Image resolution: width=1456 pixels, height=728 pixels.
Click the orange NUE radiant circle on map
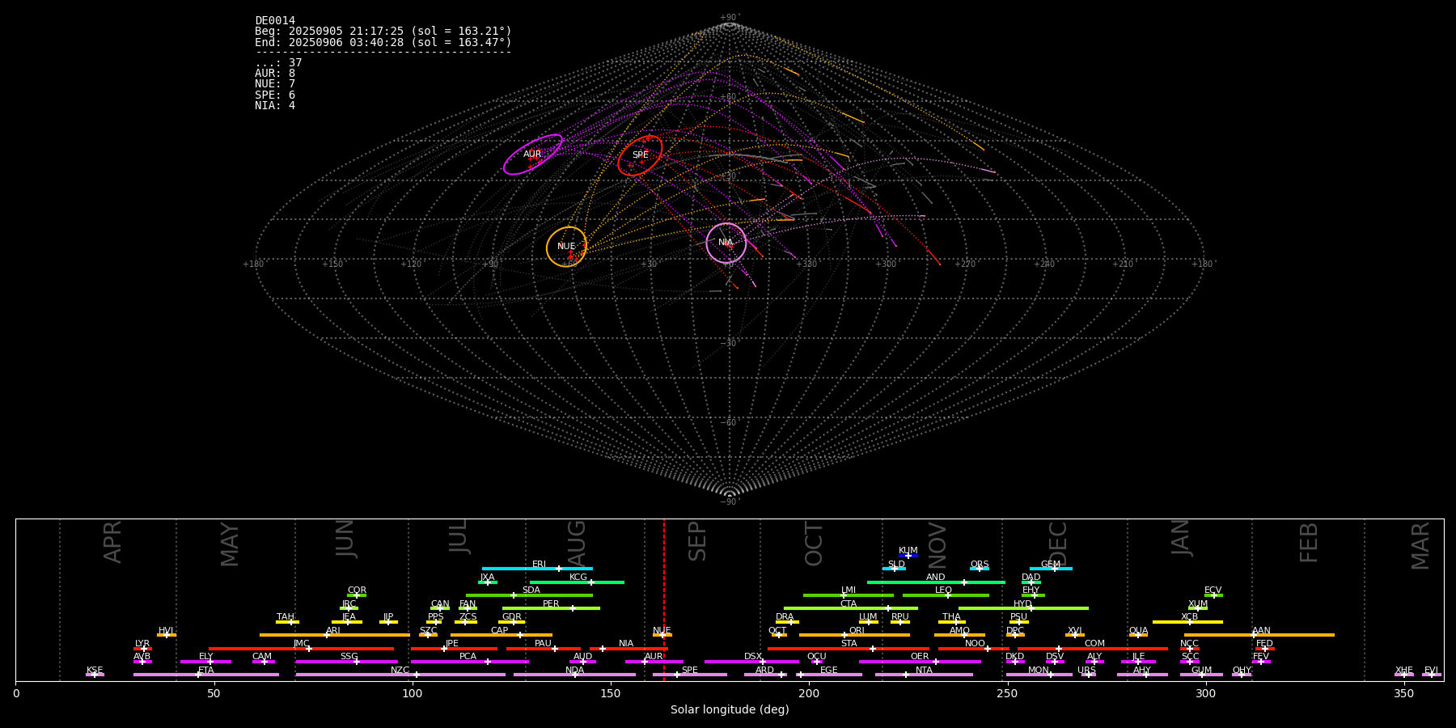566,247
